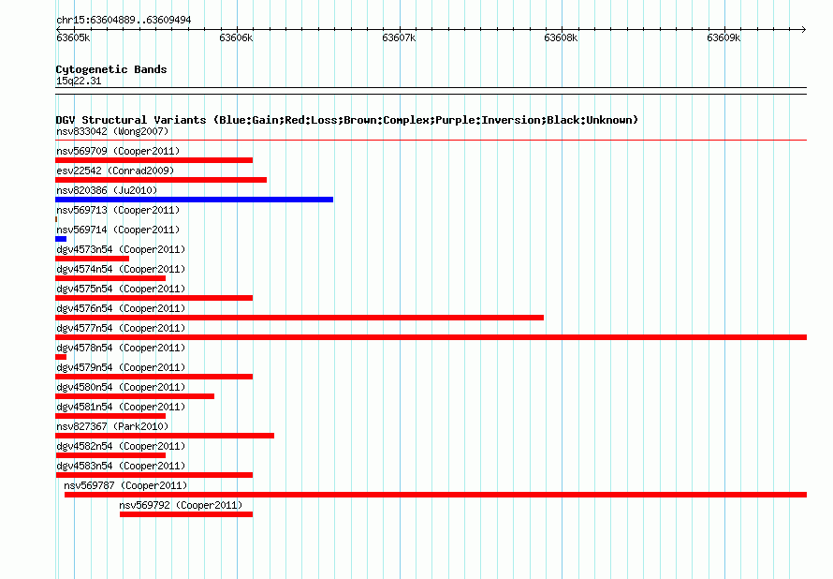Click the dgv4574n54 red loss bar
The width and height of the screenshot is (833, 579).
point(110,278)
